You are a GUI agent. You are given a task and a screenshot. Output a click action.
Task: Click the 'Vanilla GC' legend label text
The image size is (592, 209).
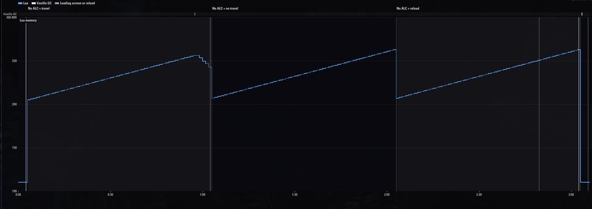tap(44, 3)
